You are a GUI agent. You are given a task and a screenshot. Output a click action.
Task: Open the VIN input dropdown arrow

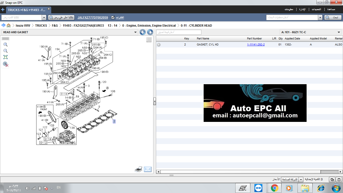(44, 17)
